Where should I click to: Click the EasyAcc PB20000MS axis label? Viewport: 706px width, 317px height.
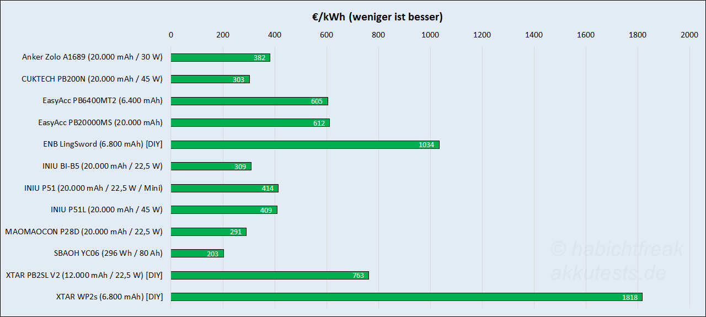(100, 122)
